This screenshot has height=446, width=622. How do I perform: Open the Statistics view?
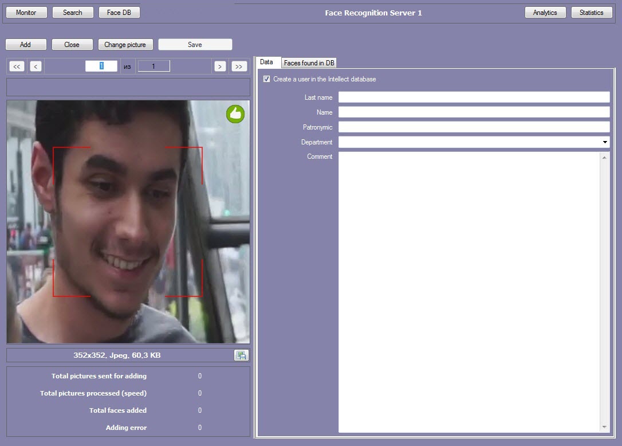coord(591,13)
